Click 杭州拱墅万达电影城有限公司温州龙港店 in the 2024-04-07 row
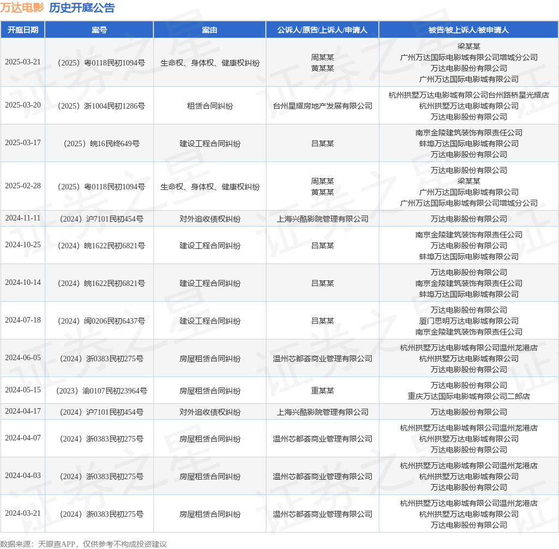Viewport: 559px width, 549px height. 468,428
